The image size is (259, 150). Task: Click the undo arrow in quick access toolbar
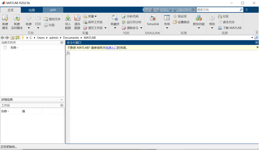point(170,10)
